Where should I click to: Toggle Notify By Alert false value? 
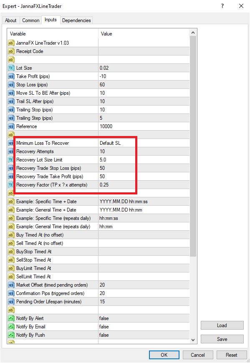(144, 318)
